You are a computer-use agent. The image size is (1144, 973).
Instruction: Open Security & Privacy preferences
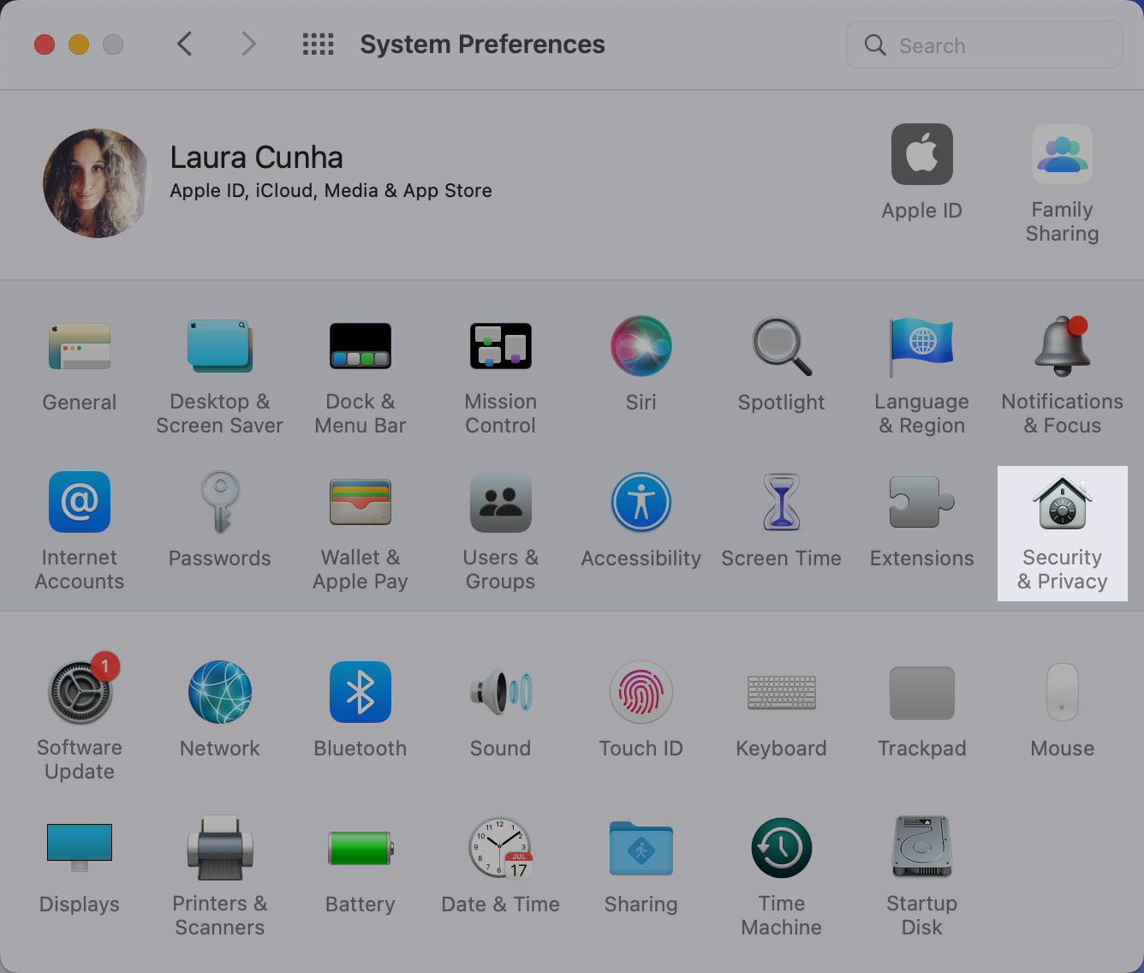tap(1062, 531)
